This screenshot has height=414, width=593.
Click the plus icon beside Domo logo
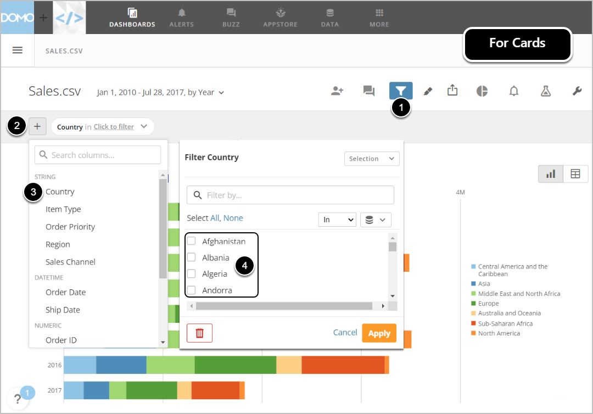click(43, 18)
